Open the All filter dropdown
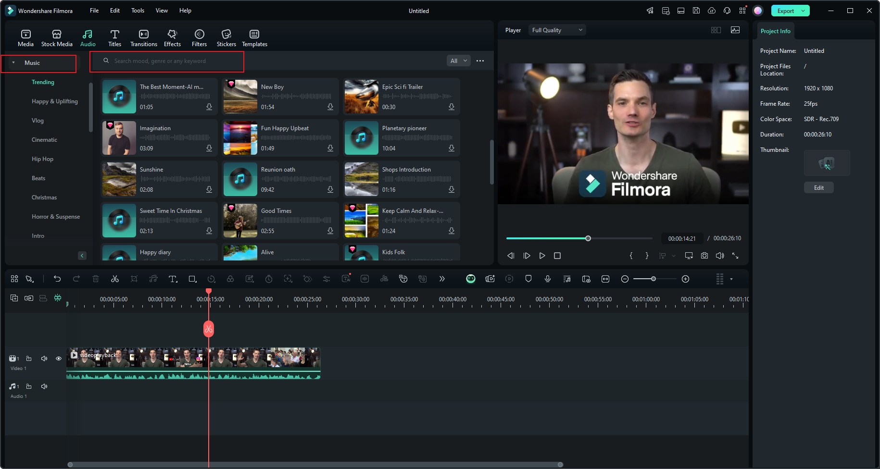This screenshot has width=880, height=469. 458,61
